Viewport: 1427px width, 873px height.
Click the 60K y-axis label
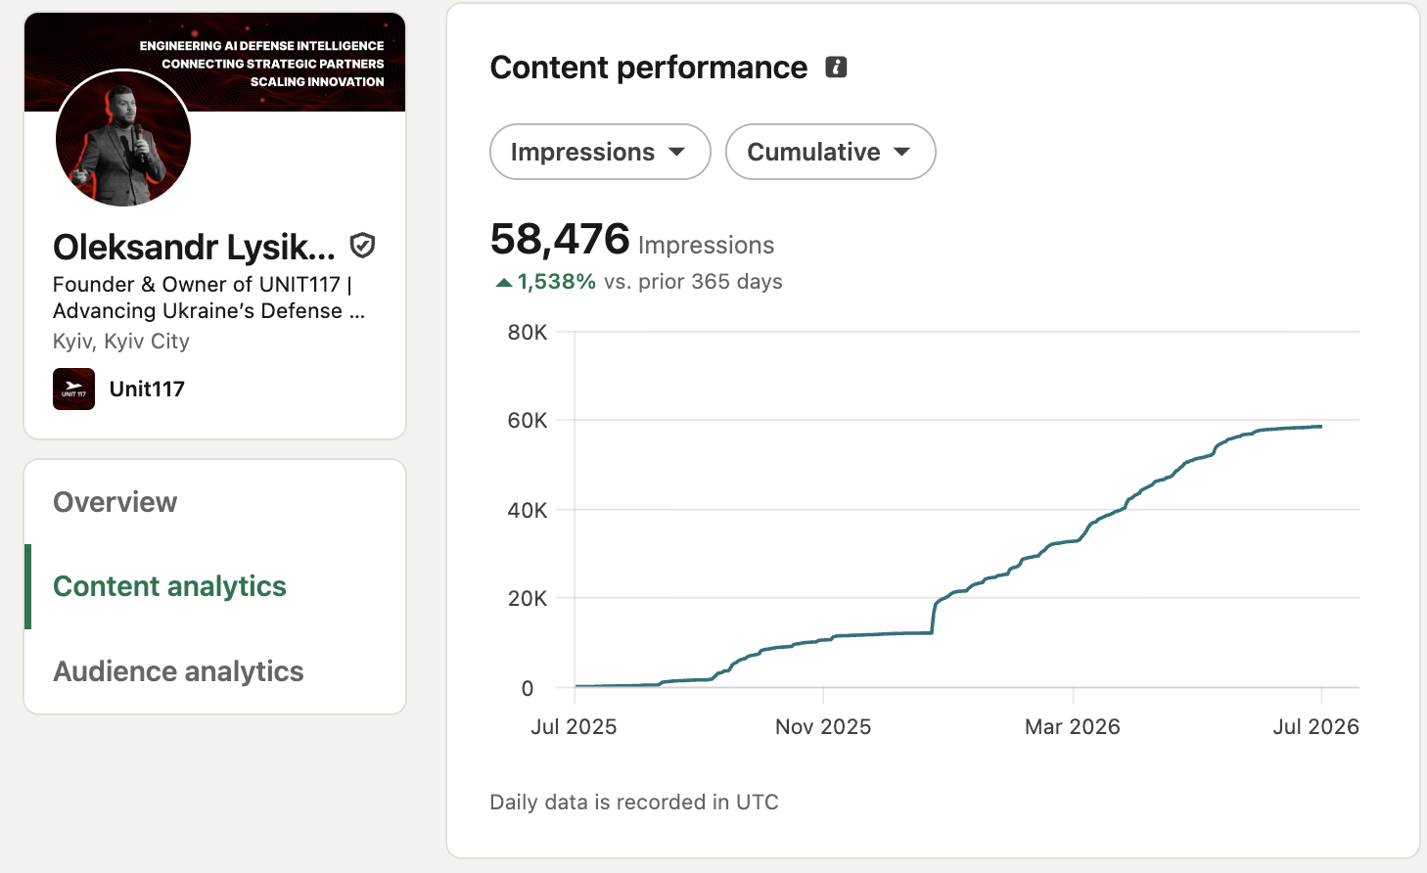pos(528,421)
